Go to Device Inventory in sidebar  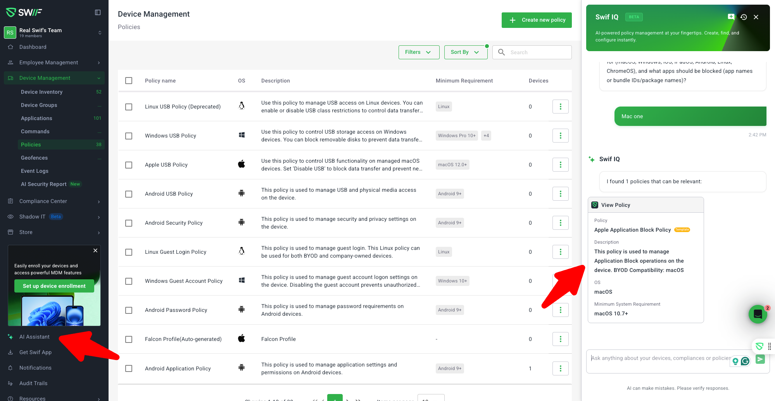pos(42,92)
